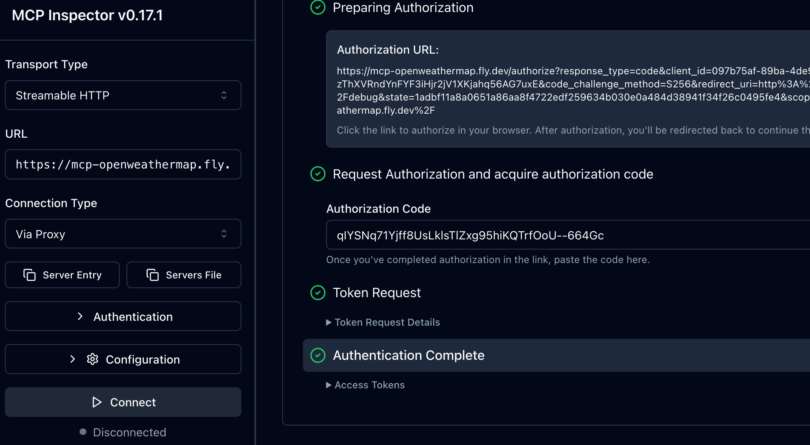Click the Authorization Code label
810x445 pixels.
(x=378, y=209)
